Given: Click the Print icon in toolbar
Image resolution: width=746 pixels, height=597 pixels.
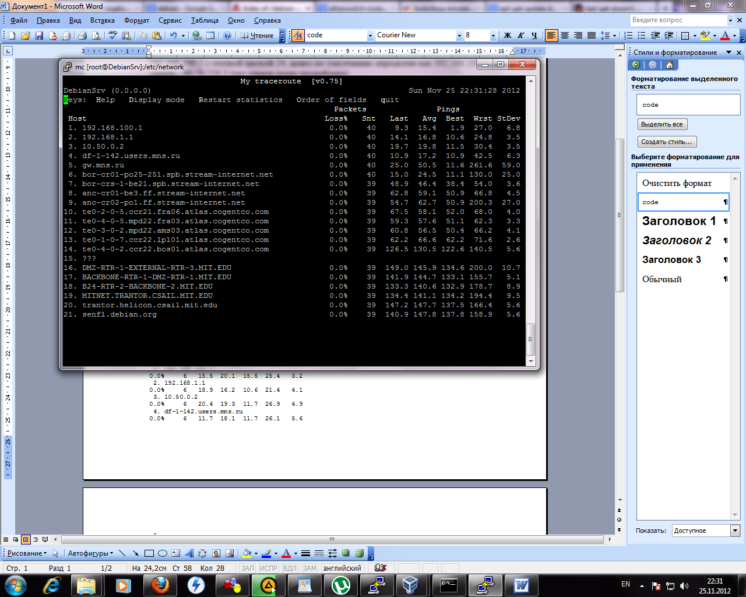Looking at the screenshot, I should tap(82, 36).
